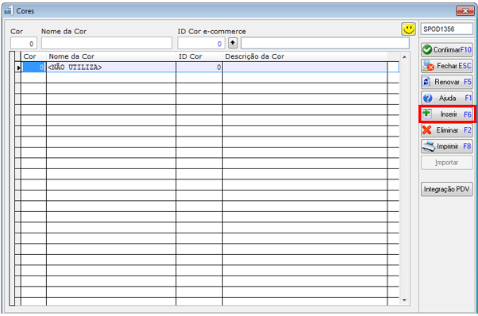Image resolution: width=478 pixels, height=316 pixels.
Task: Click the grid scrollbar up arrow
Action: click(x=404, y=57)
